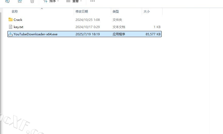
Task: Click the Crack folder icon
Action: point(10,20)
